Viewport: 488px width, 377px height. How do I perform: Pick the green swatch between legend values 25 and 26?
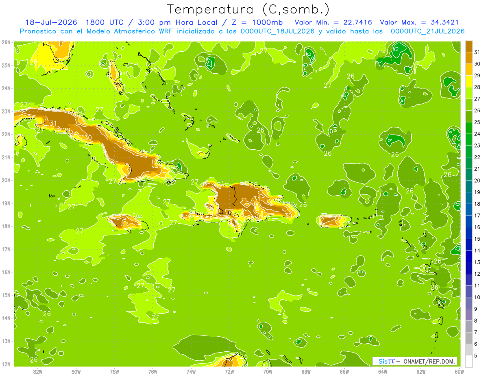tap(469, 116)
